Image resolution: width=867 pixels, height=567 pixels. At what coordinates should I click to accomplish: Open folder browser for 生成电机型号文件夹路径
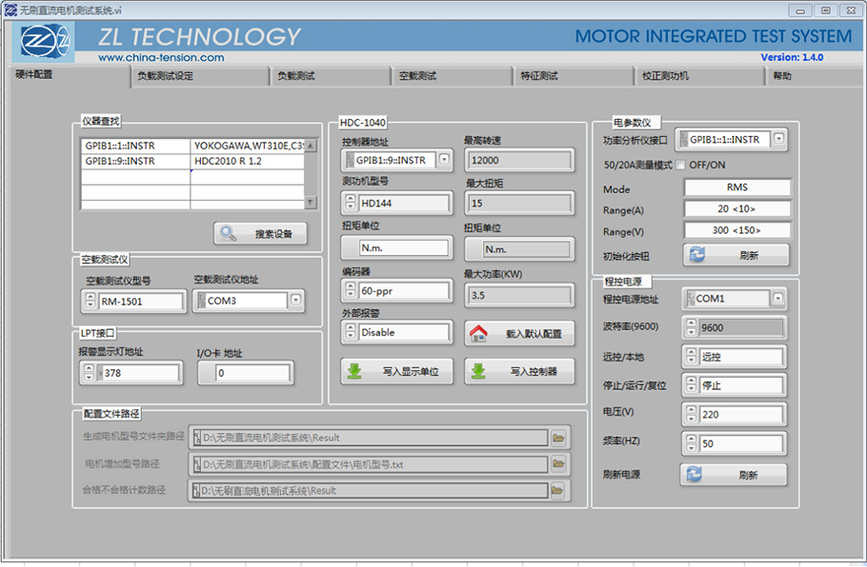pyautogui.click(x=559, y=438)
